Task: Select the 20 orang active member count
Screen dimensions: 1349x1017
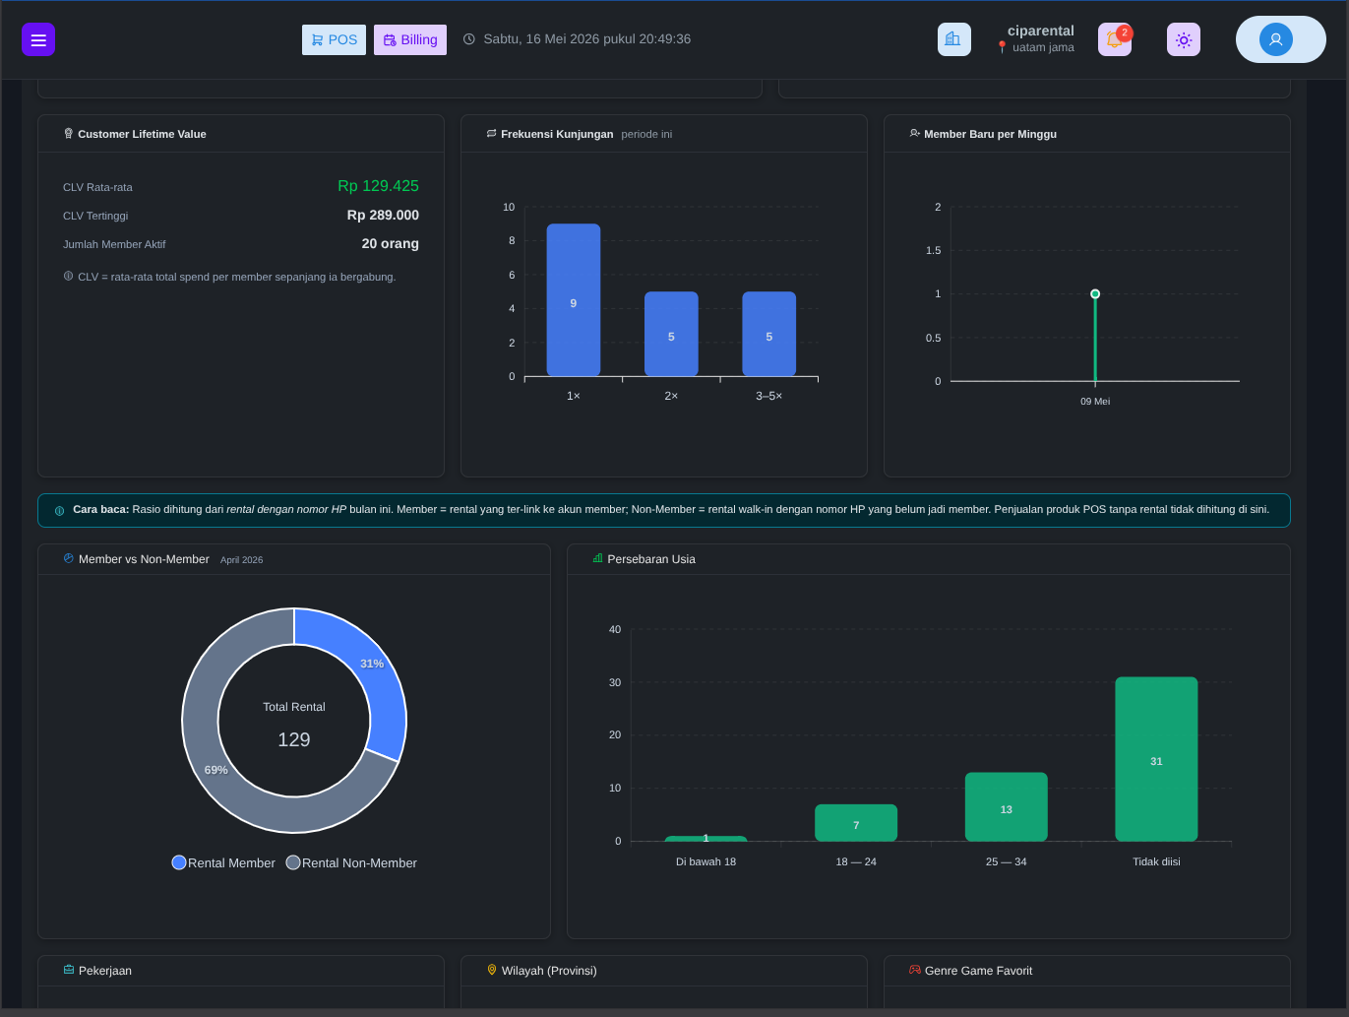Action: coord(391,243)
